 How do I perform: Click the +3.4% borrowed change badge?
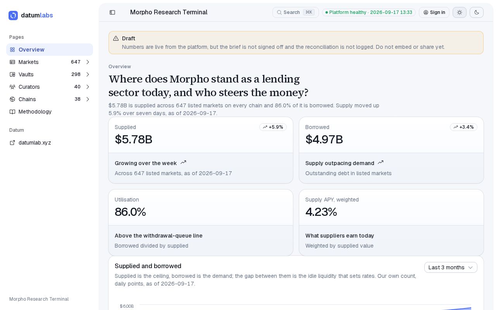click(463, 127)
